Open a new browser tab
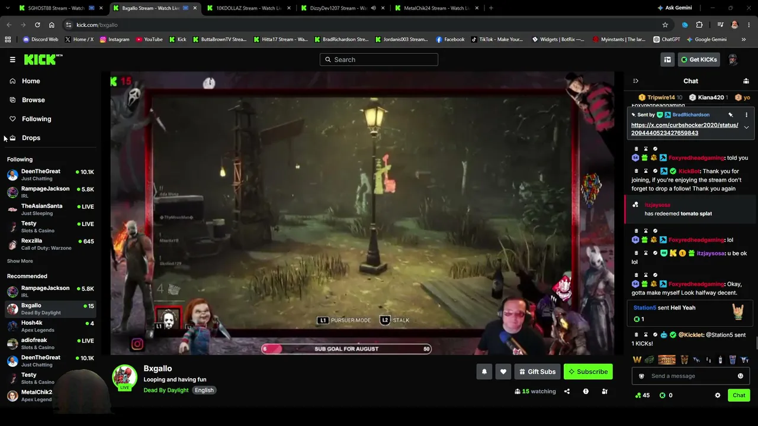The image size is (758, 426). pos(491,8)
